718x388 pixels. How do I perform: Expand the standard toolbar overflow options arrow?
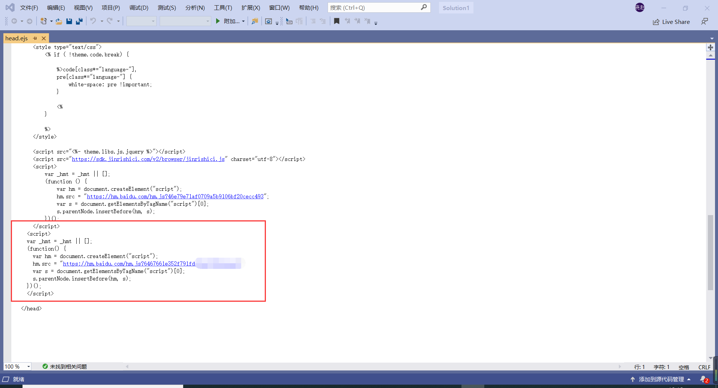(x=277, y=23)
